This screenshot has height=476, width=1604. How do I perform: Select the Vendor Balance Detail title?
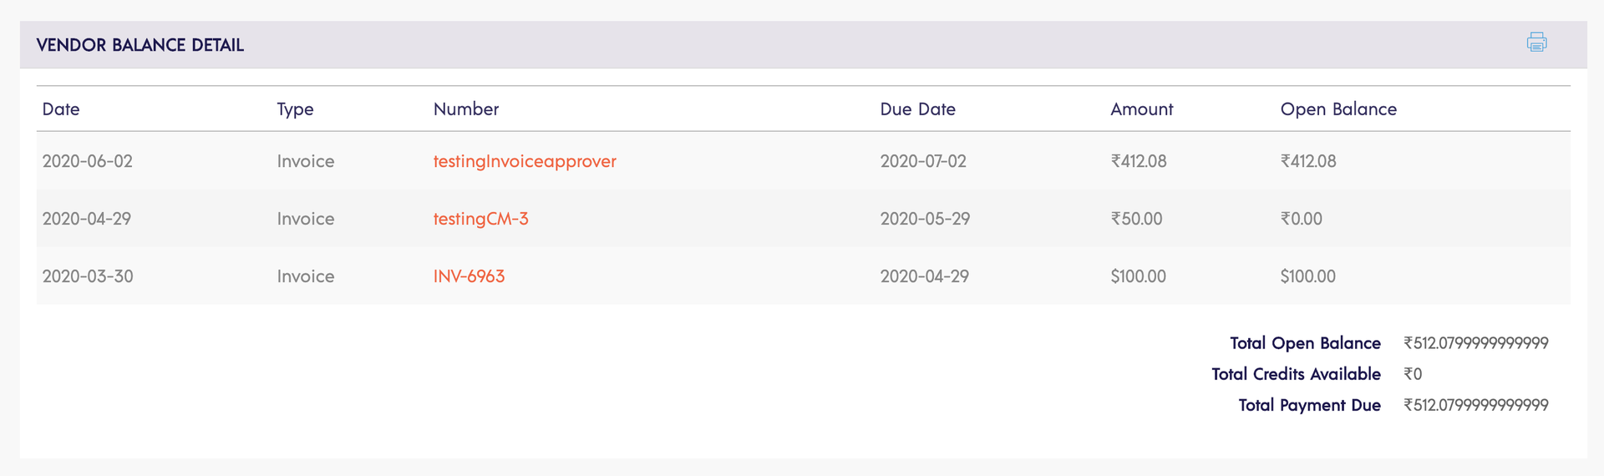coord(140,45)
